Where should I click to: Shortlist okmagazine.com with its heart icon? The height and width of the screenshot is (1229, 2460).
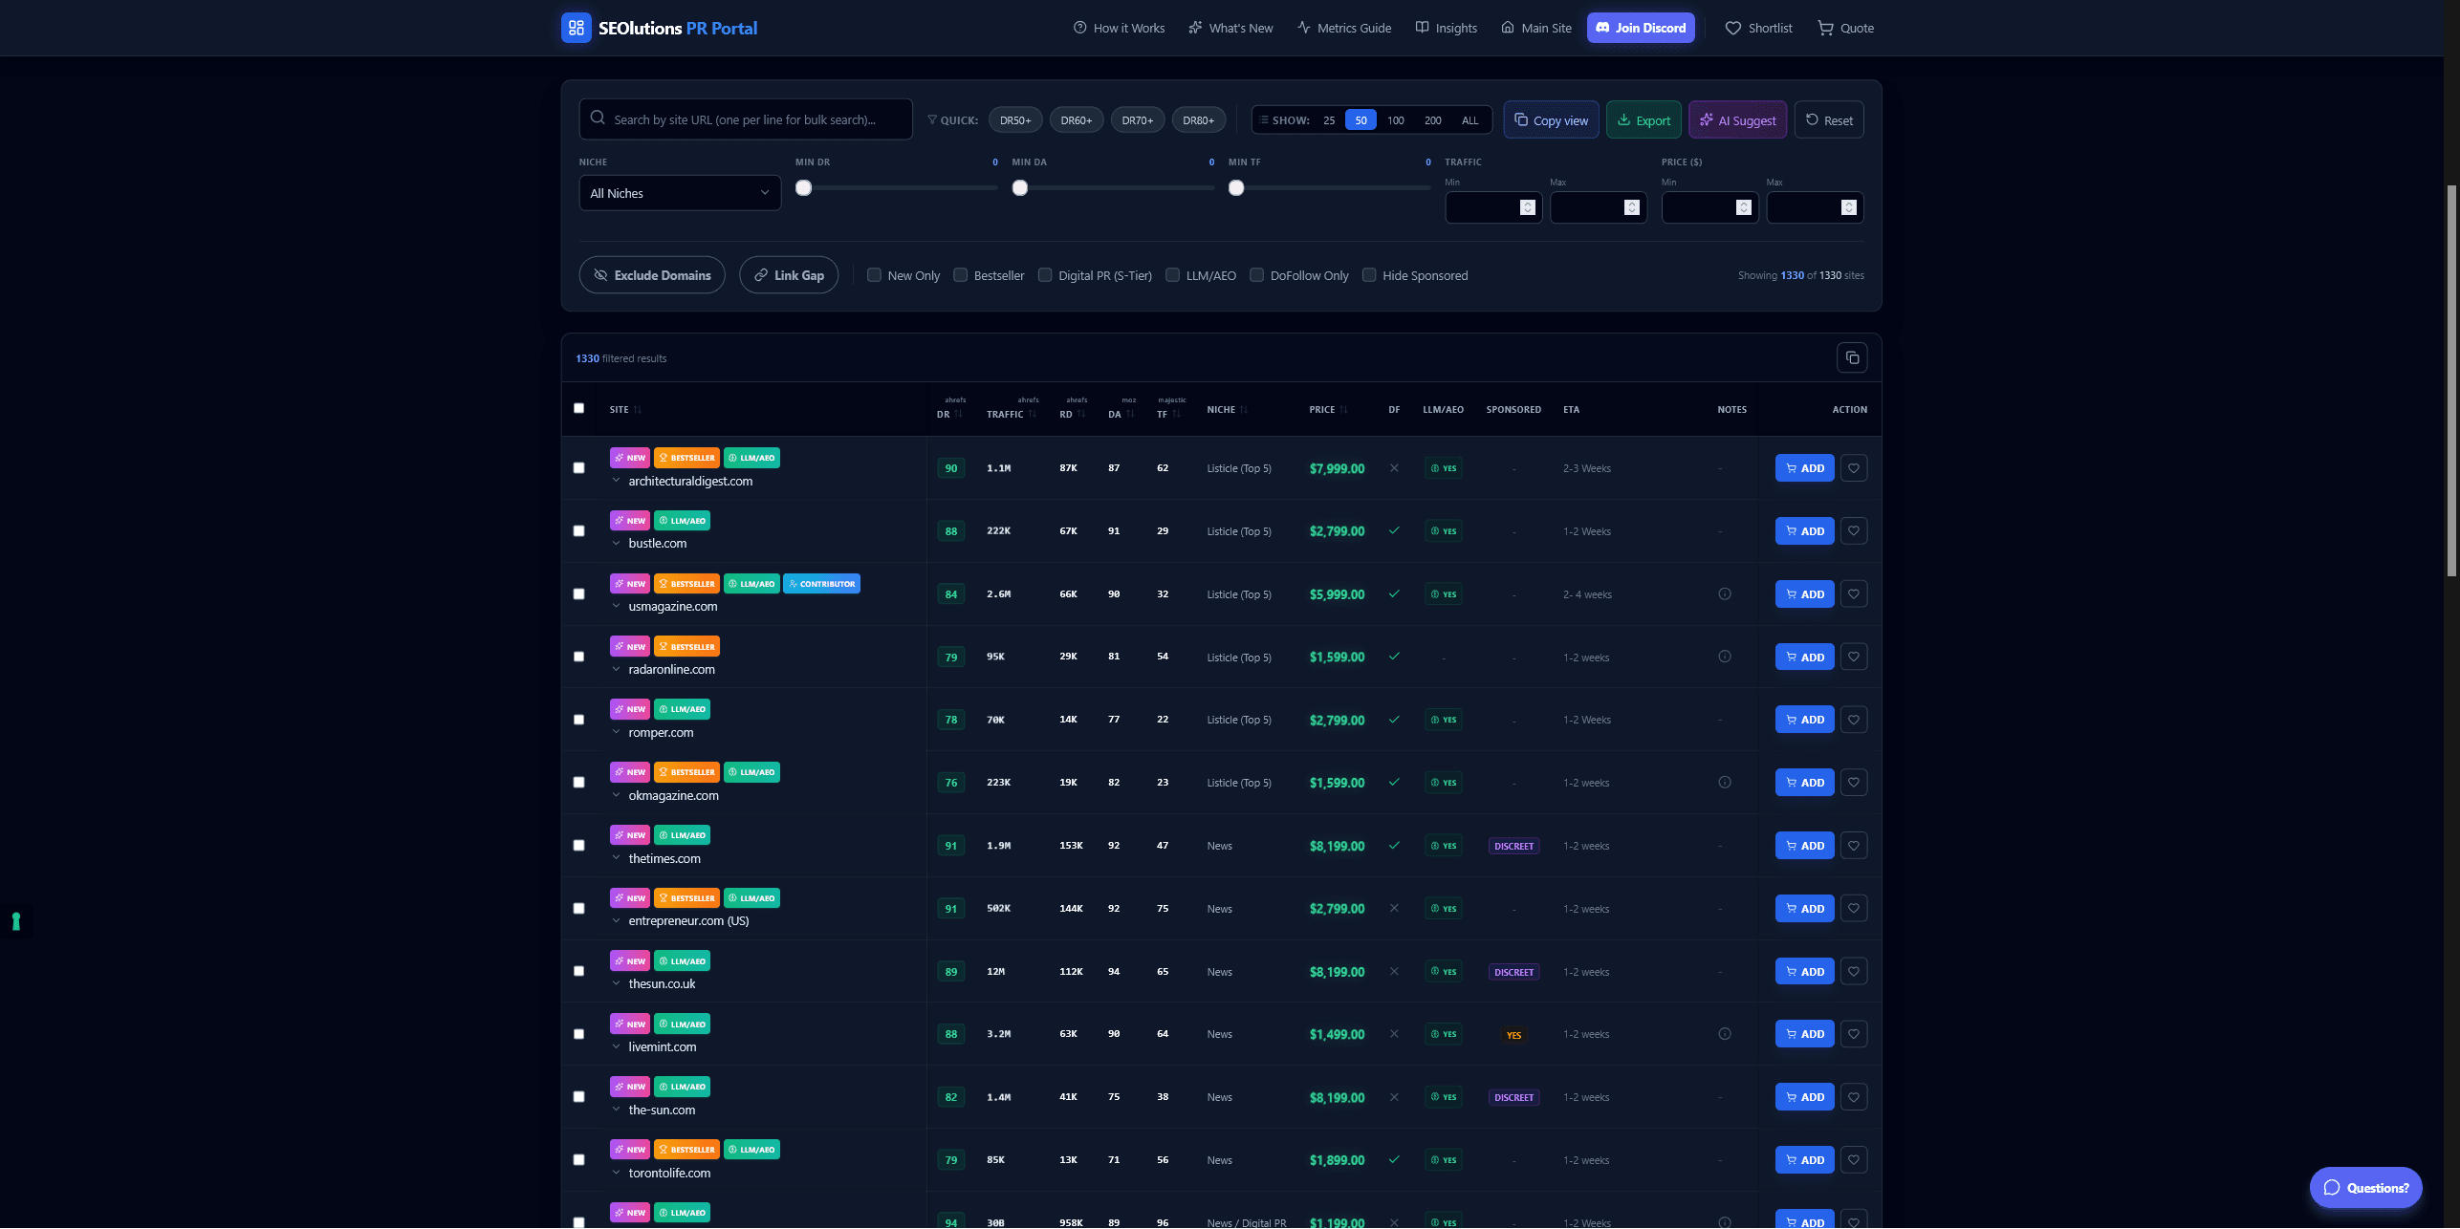point(1854,783)
